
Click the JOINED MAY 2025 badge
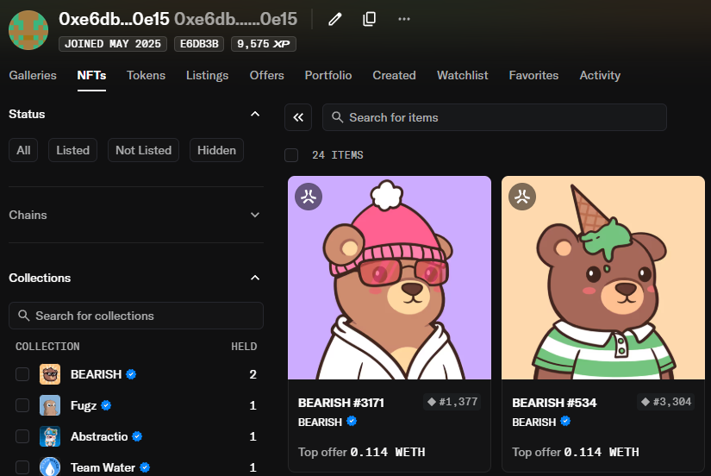tap(113, 44)
